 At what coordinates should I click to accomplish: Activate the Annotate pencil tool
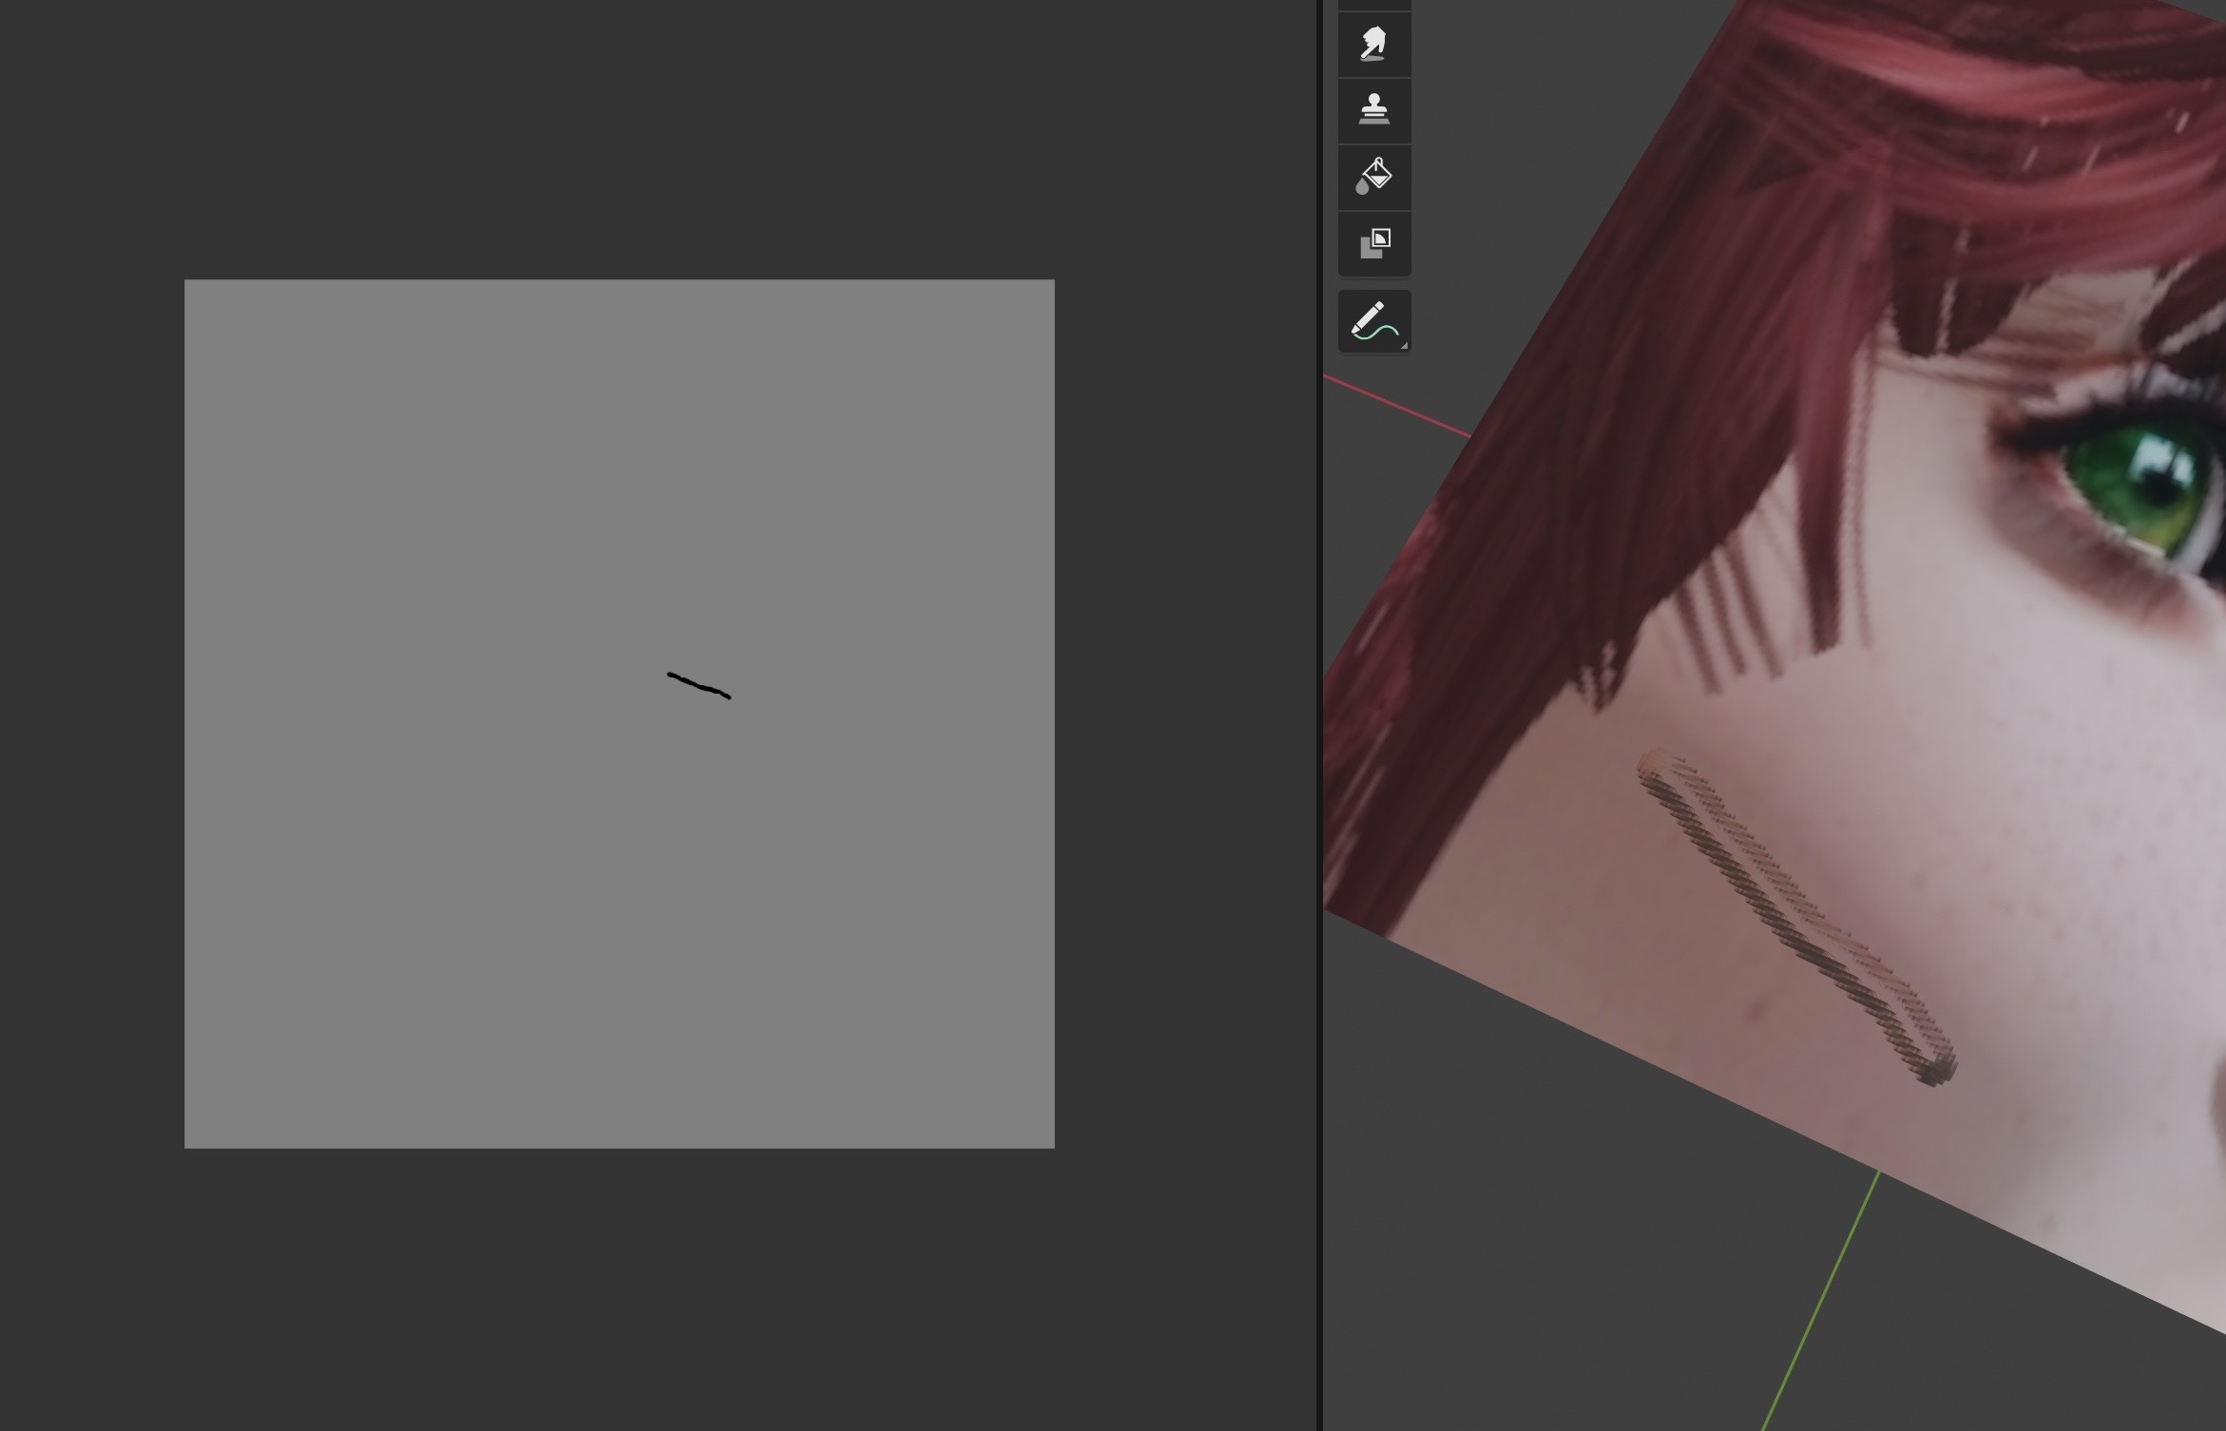pos(1373,321)
